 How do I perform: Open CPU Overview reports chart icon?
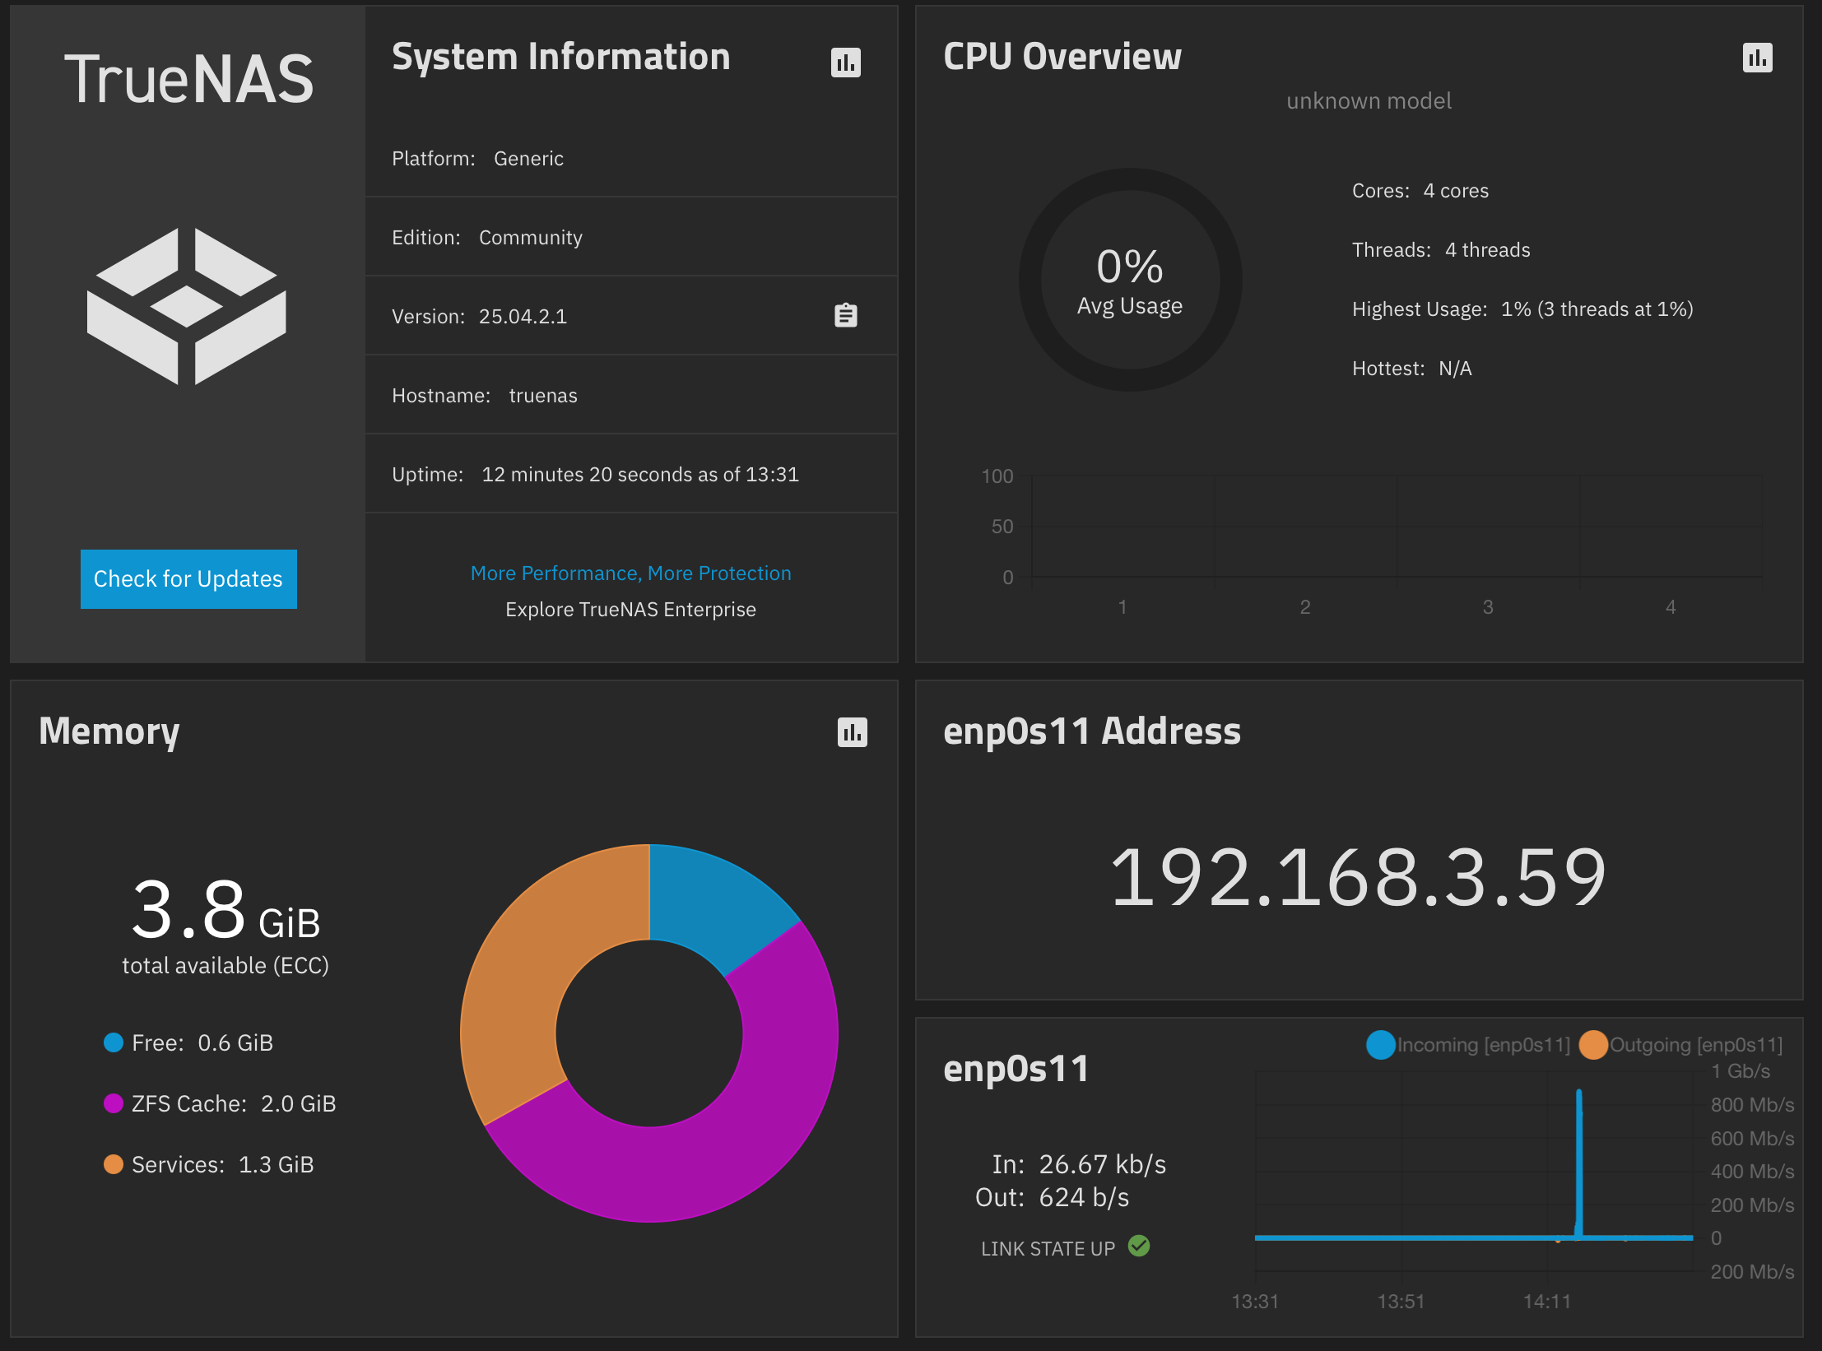pos(1757,58)
